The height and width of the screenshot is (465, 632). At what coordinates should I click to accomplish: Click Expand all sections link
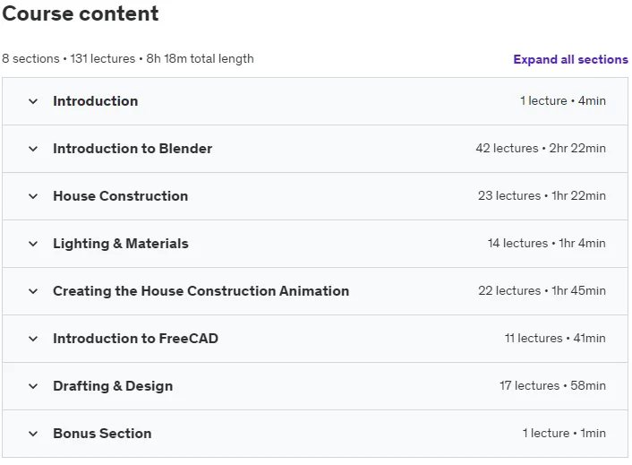pyautogui.click(x=570, y=59)
